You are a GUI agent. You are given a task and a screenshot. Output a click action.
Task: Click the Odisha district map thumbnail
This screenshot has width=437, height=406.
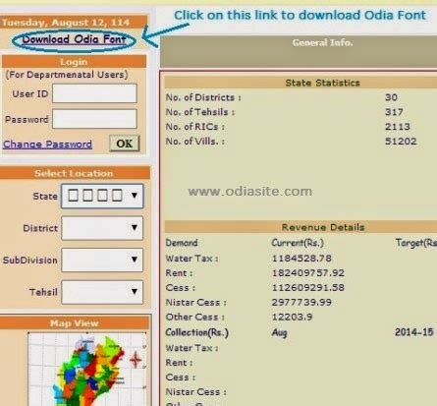[x=87, y=370]
